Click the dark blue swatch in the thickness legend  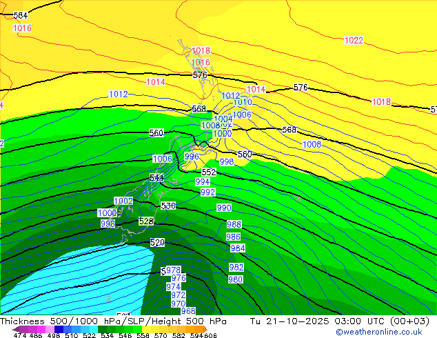coord(59,329)
